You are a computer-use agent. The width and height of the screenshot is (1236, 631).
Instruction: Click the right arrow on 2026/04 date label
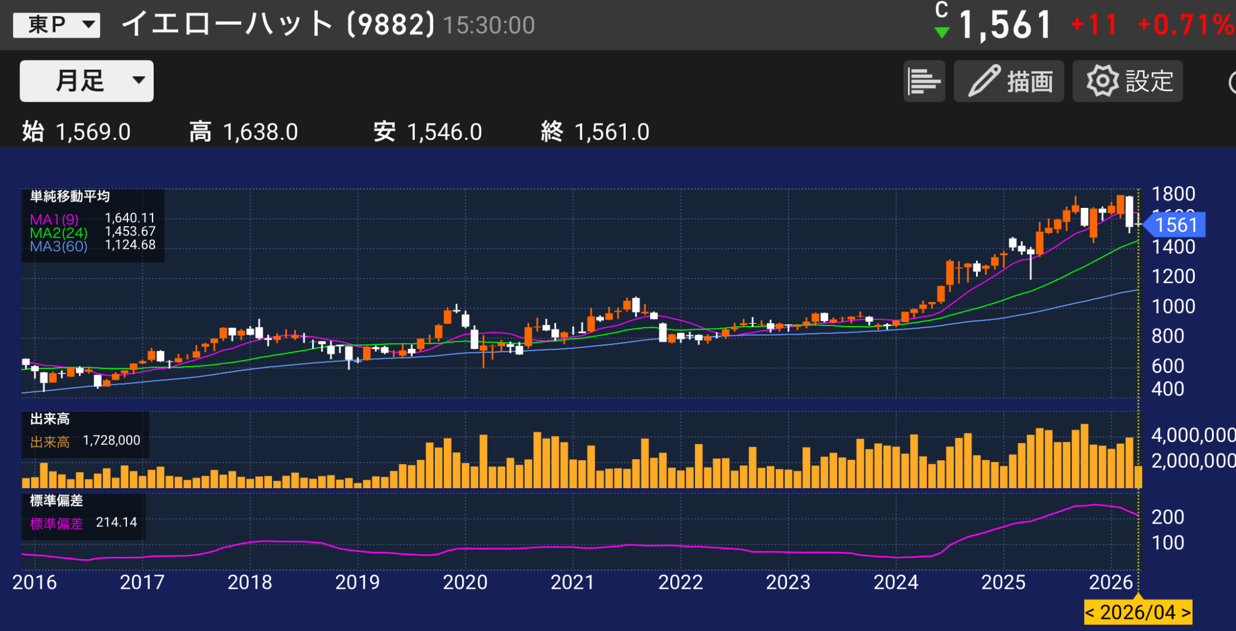pyautogui.click(x=1186, y=613)
